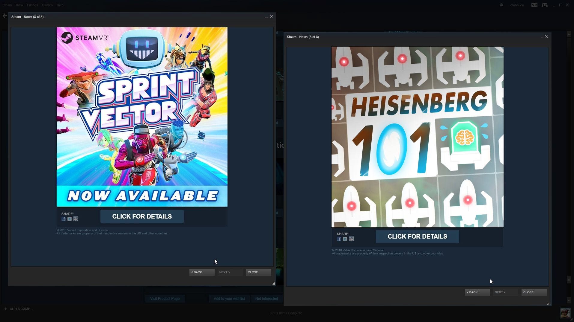574x322 pixels.
Task: Click Not Interested button
Action: coord(266,299)
